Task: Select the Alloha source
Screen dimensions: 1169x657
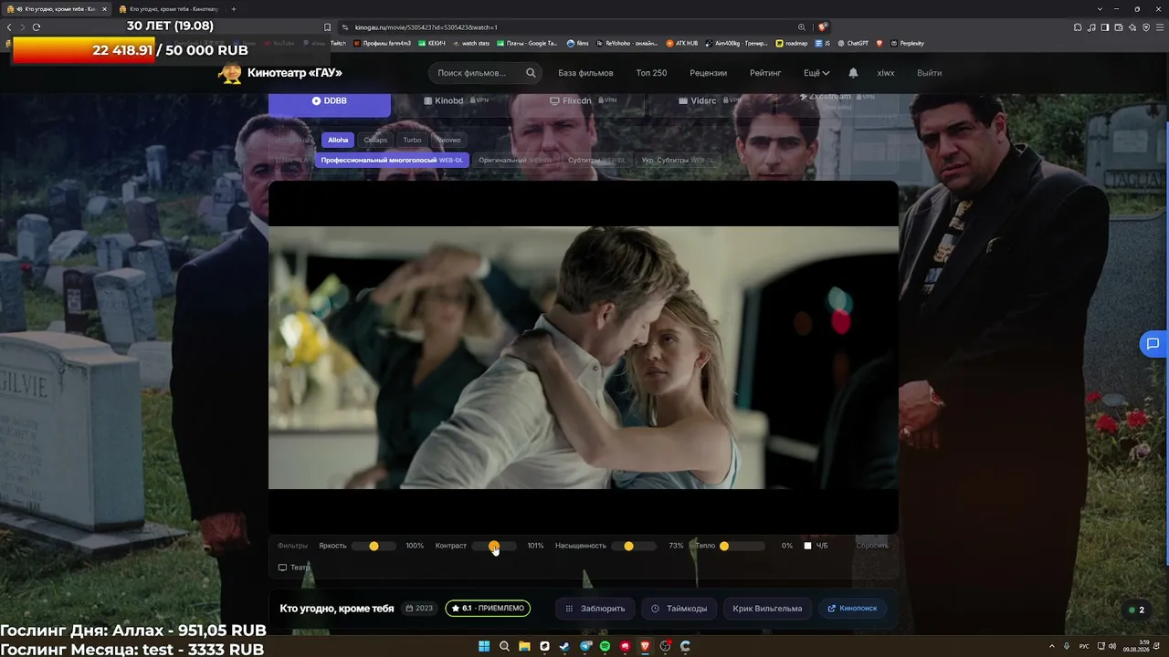Action: coord(338,140)
